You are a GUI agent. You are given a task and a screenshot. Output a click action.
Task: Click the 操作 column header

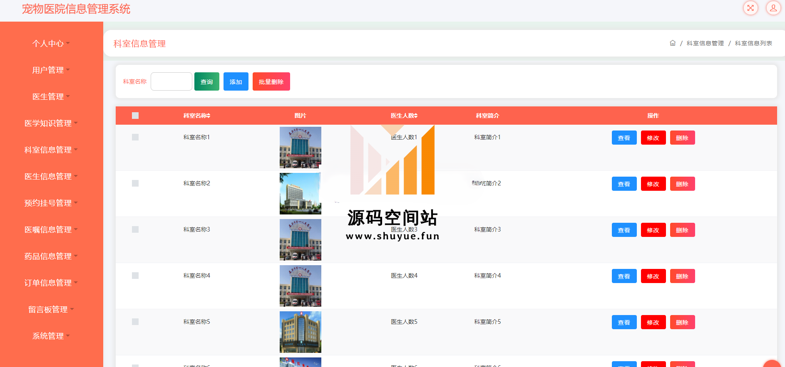(653, 116)
